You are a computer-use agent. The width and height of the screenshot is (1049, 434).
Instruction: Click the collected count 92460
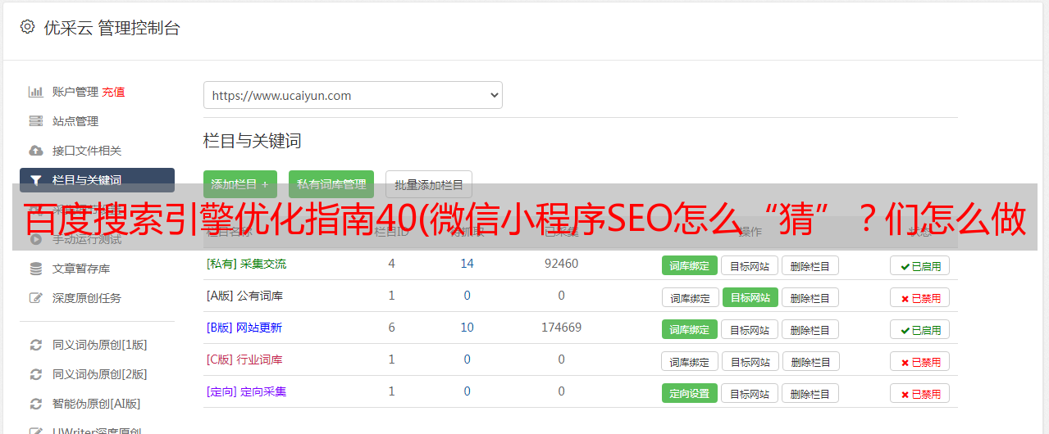point(561,264)
